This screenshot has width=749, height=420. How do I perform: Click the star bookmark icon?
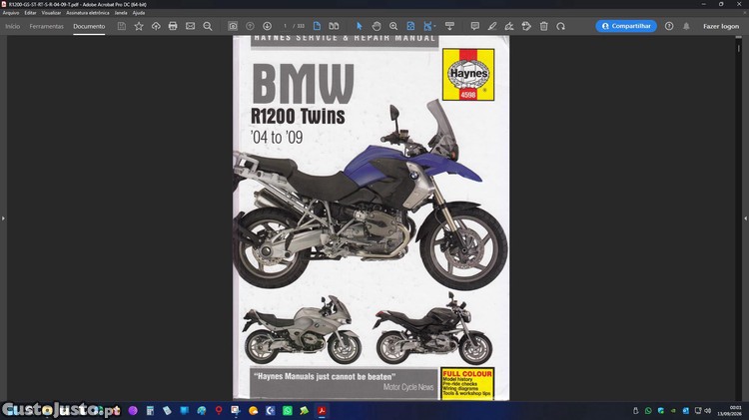pos(139,26)
